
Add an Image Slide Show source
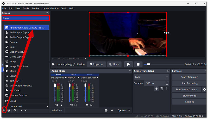tap(27, 66)
